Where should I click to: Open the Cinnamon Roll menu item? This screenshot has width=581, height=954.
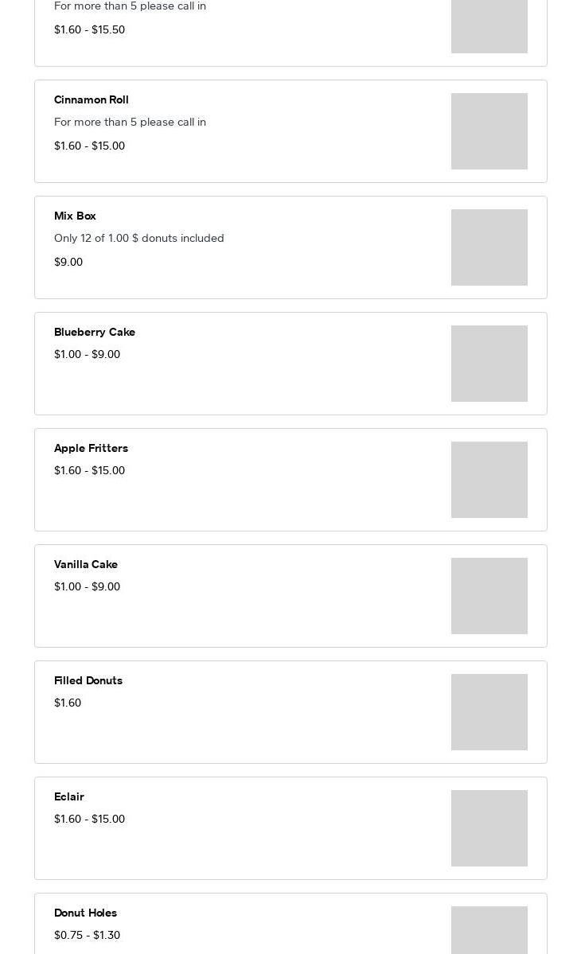pos(92,100)
